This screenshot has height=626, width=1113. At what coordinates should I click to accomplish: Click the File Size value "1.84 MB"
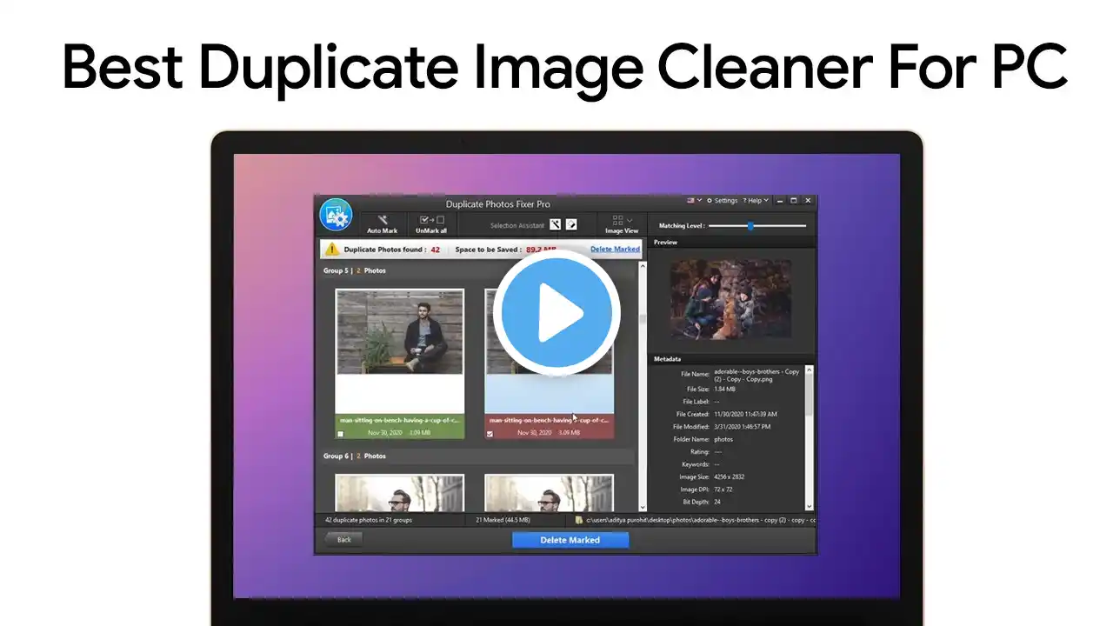point(726,389)
